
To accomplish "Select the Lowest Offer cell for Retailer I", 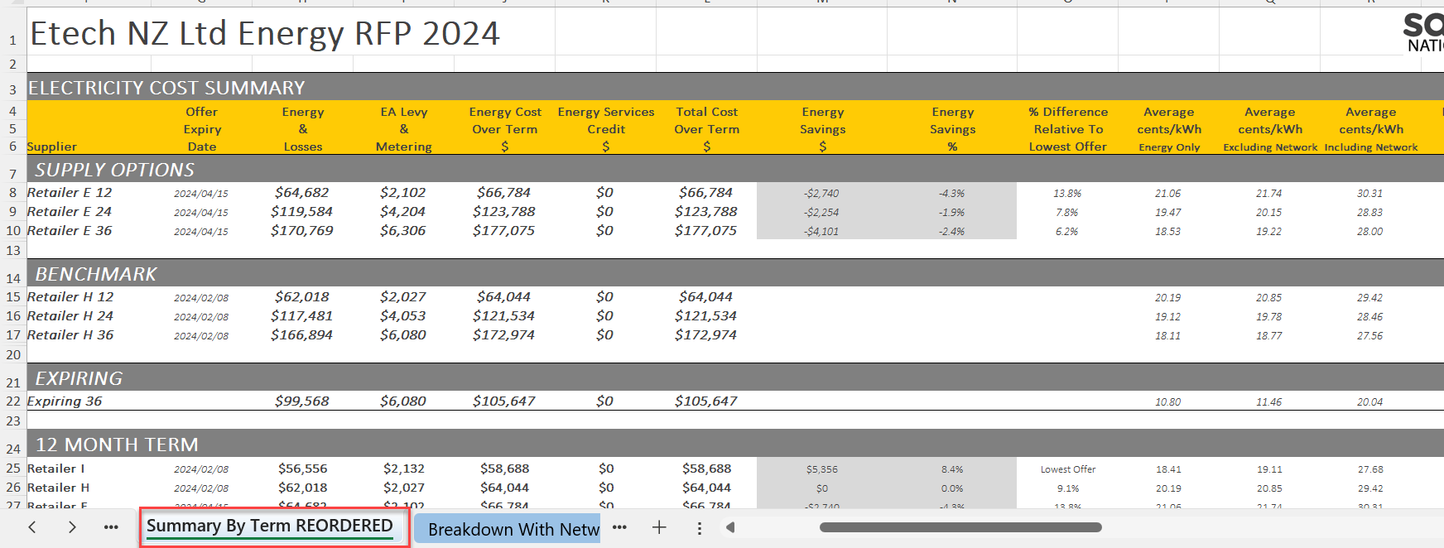I will [x=1067, y=469].
